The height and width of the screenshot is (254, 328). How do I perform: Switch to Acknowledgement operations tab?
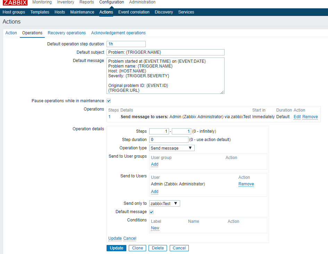[118, 33]
